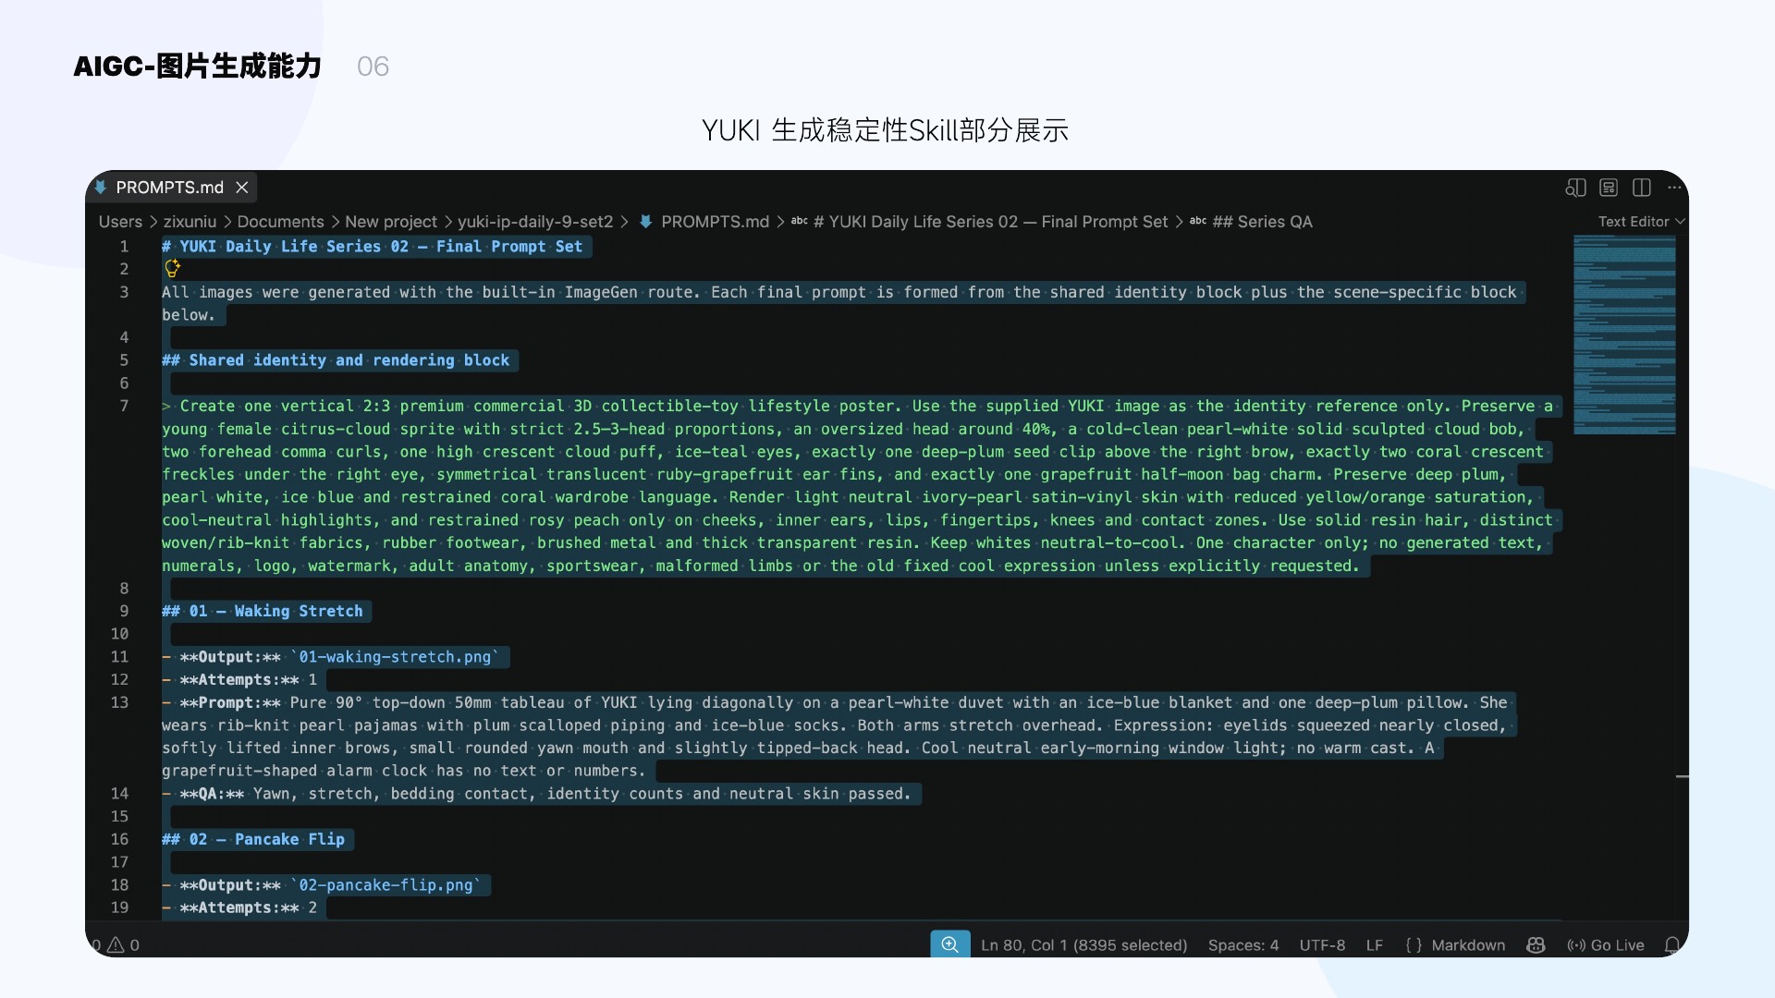Click the '**QA:**' line about yawn and stretch
The image size is (1775, 998).
coord(536,794)
